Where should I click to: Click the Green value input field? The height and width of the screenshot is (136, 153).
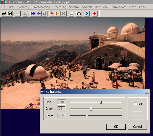click(62, 109)
